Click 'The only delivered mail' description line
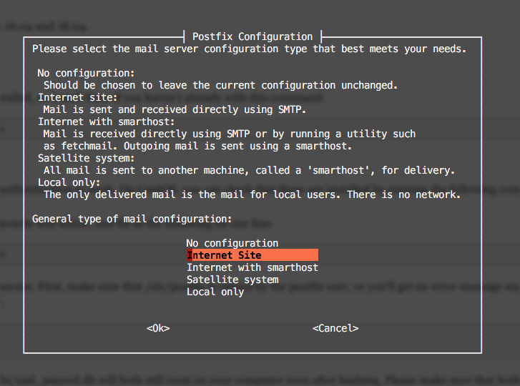 coord(252,194)
